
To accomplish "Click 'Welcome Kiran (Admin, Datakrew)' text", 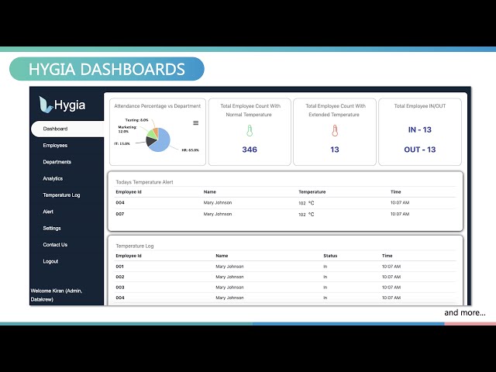I will 57,295.
